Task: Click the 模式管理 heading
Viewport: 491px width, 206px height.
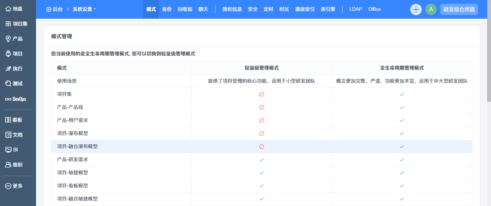Action: [62, 36]
